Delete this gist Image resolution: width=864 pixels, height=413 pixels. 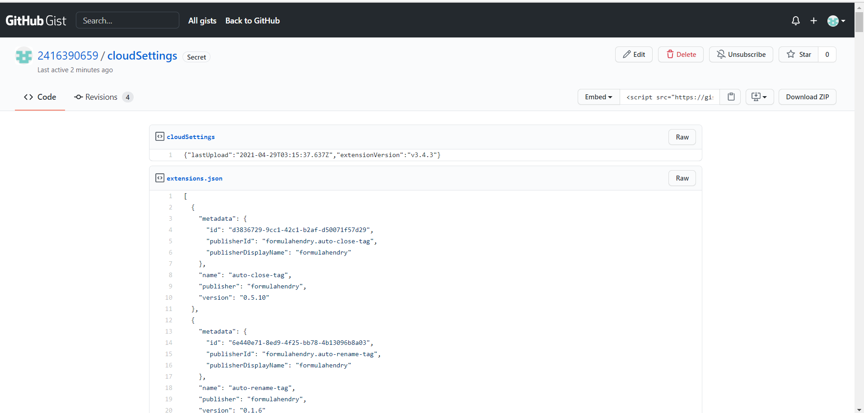(681, 55)
